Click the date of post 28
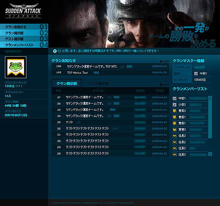 pyautogui.click(x=159, y=154)
